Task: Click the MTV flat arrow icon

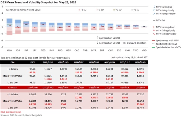Action: coord(154,20)
